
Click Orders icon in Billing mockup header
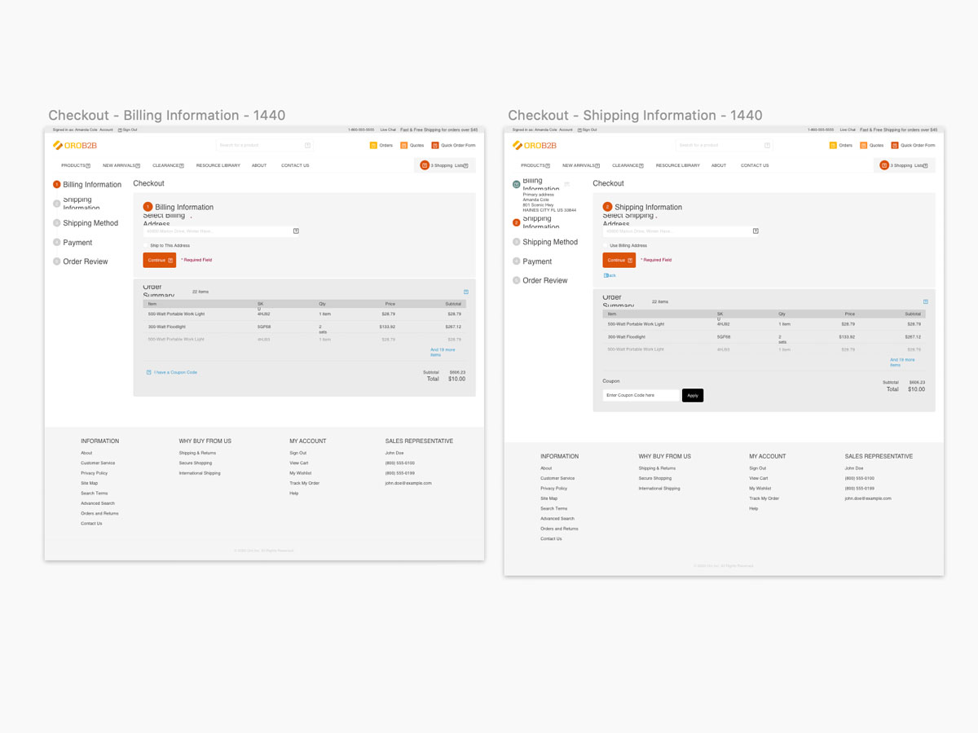tap(373, 145)
